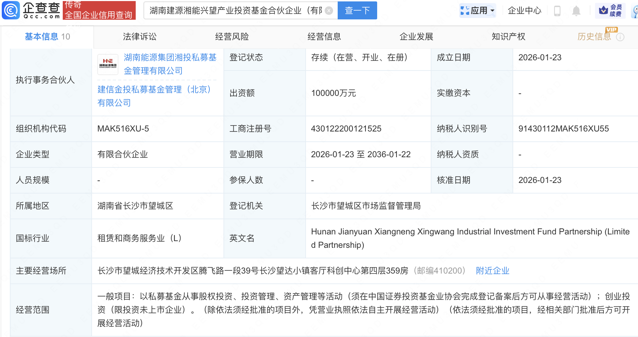Open the 附近企业 link
The height and width of the screenshot is (337, 638).
coord(492,271)
